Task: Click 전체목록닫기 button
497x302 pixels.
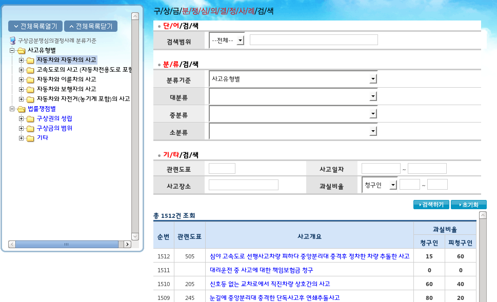Action: pos(91,26)
